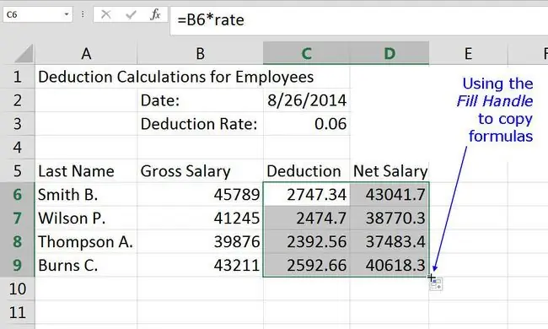548x329 pixels.
Task: Select row 3 header
Action: (x=18, y=124)
